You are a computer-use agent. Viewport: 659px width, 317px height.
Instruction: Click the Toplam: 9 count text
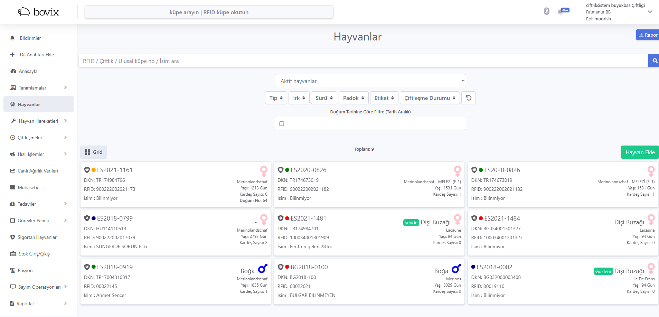[364, 149]
